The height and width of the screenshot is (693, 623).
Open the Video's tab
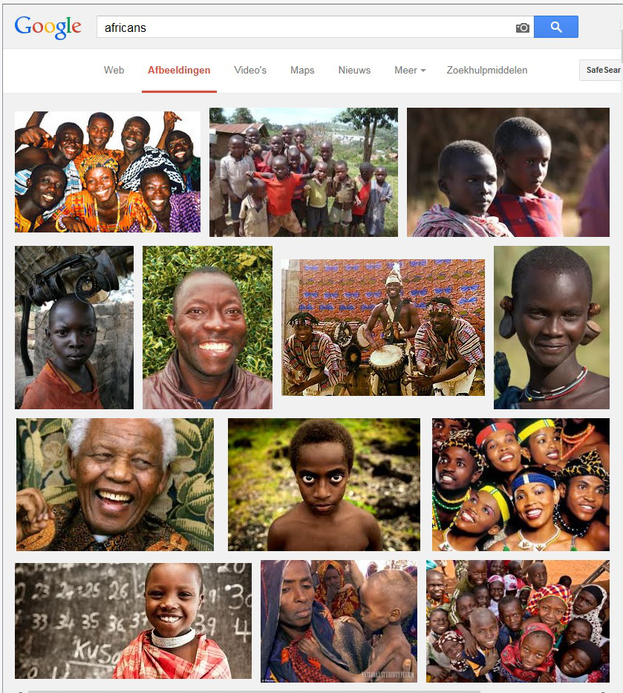pyautogui.click(x=250, y=71)
